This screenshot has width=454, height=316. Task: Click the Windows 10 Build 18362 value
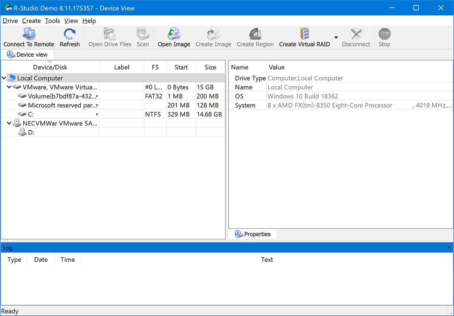303,96
